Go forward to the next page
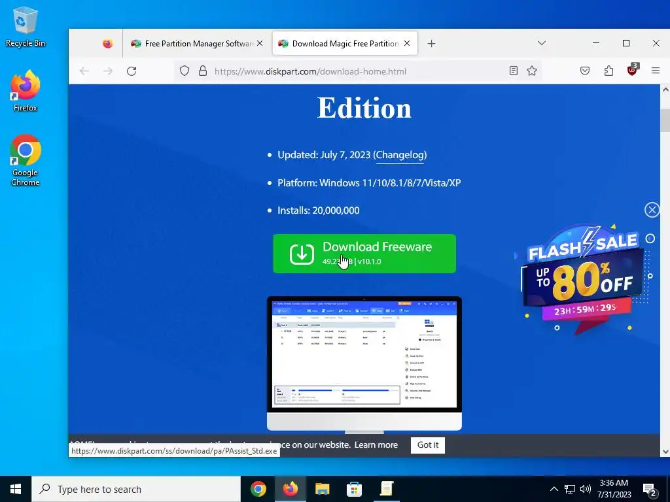 [x=108, y=71]
